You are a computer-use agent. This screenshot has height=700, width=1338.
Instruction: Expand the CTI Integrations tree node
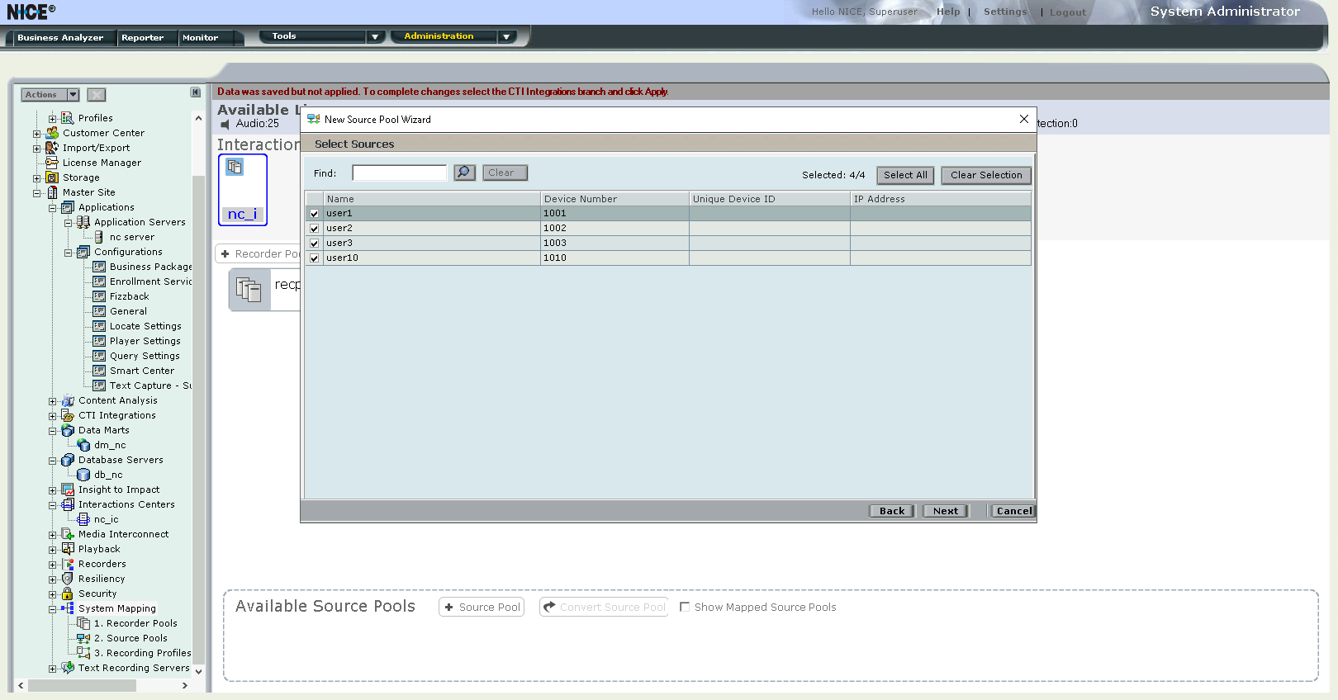(53, 416)
